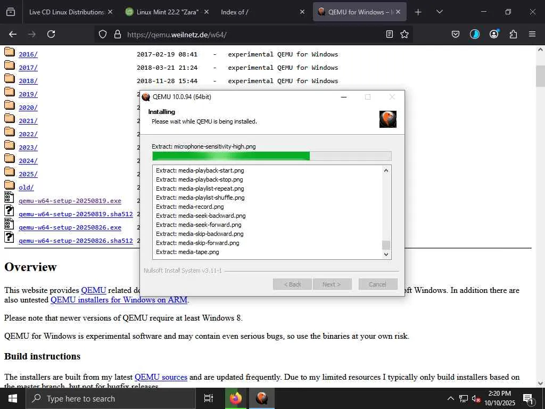Image resolution: width=545 pixels, height=409 pixels.
Task: Bookmark this page with the star icon
Action: point(404,34)
